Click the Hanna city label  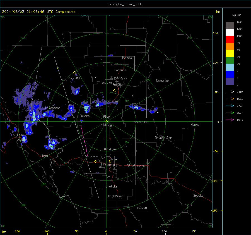195,125
